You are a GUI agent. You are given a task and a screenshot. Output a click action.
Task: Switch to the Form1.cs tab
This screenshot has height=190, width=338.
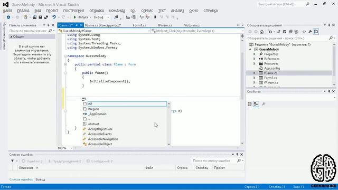coord(139,25)
